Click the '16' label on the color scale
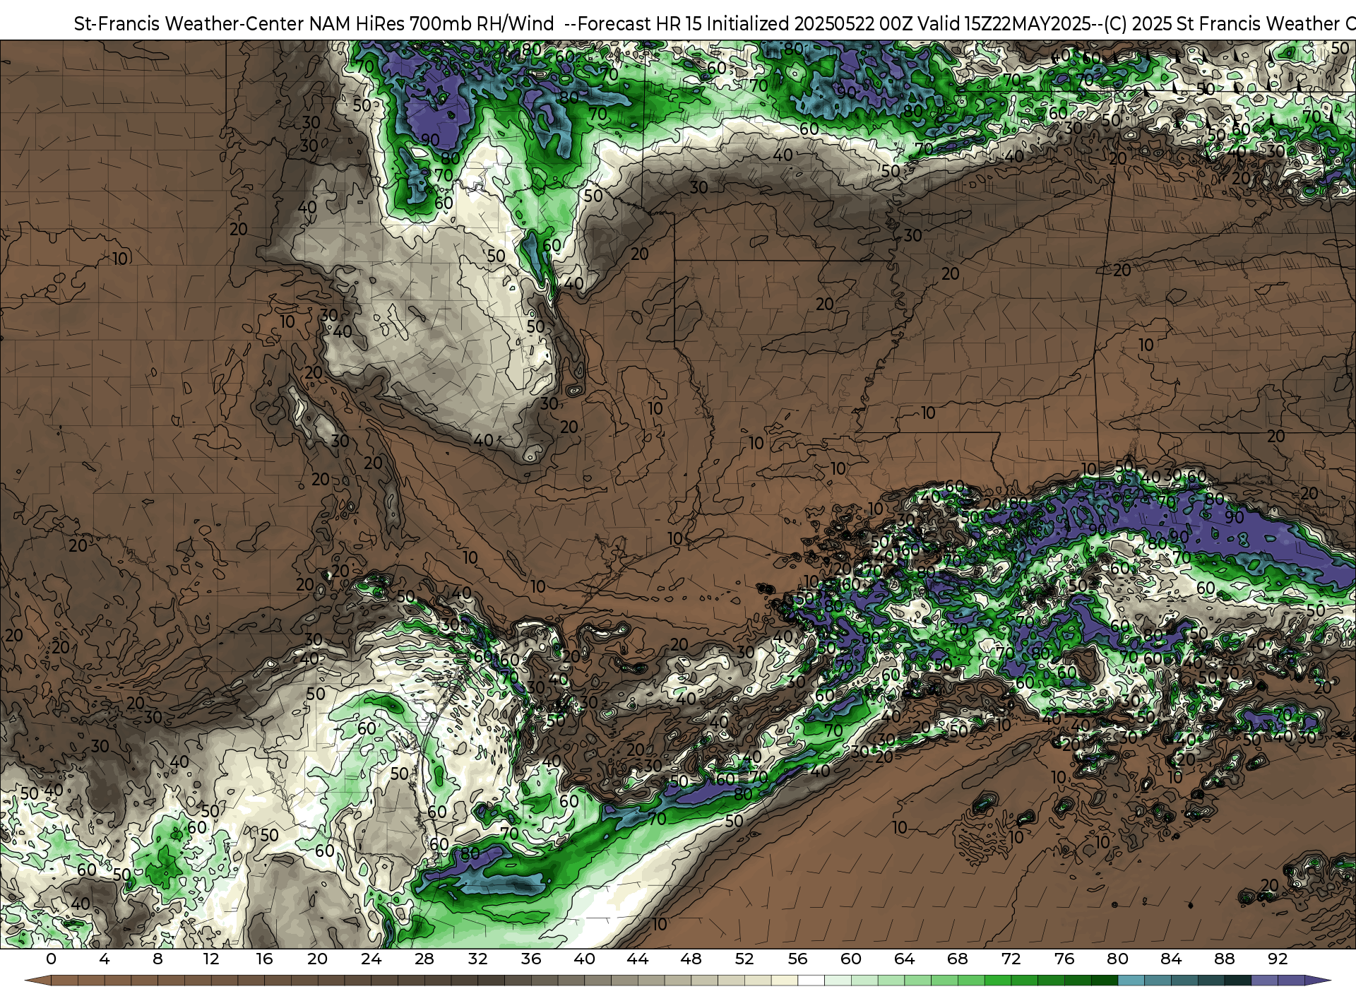 coord(264,959)
